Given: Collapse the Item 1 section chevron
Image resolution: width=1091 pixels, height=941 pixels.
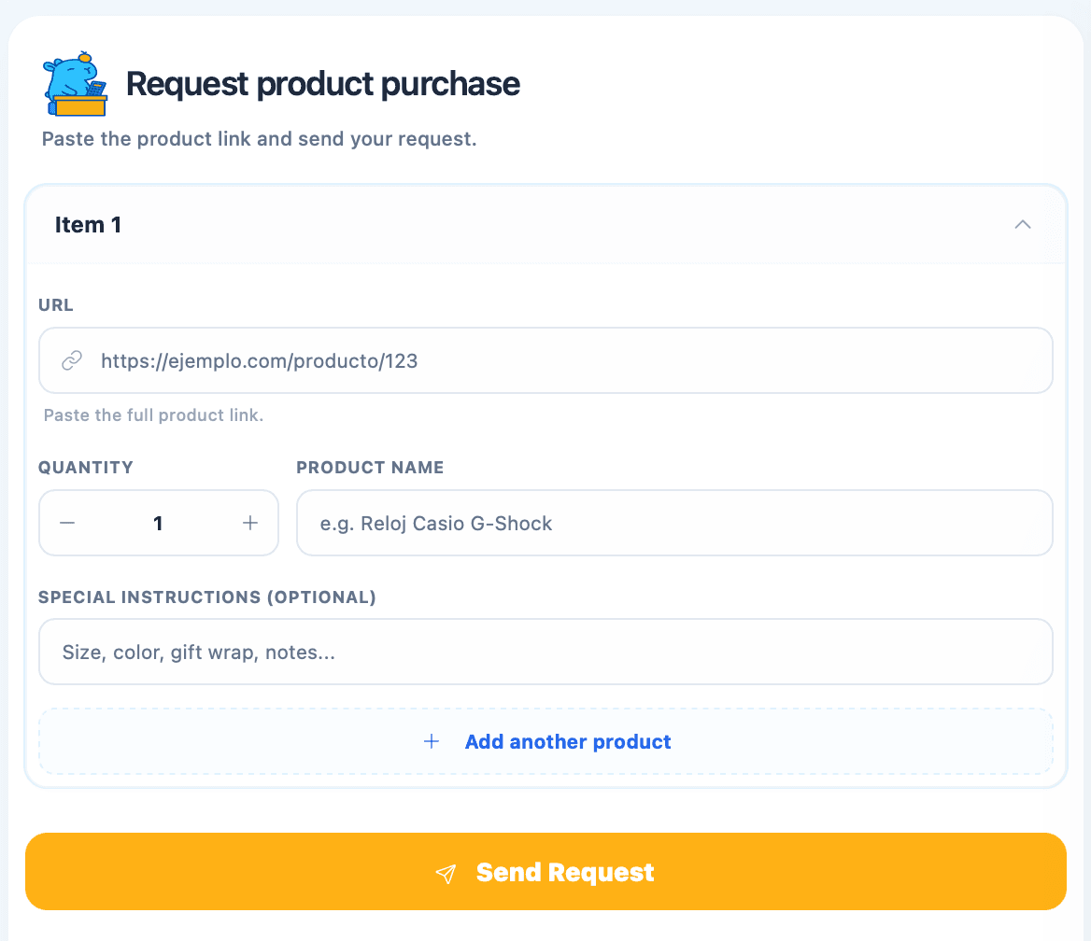Looking at the screenshot, I should [1022, 225].
